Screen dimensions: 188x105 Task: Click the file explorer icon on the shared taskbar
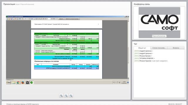click(14, 83)
